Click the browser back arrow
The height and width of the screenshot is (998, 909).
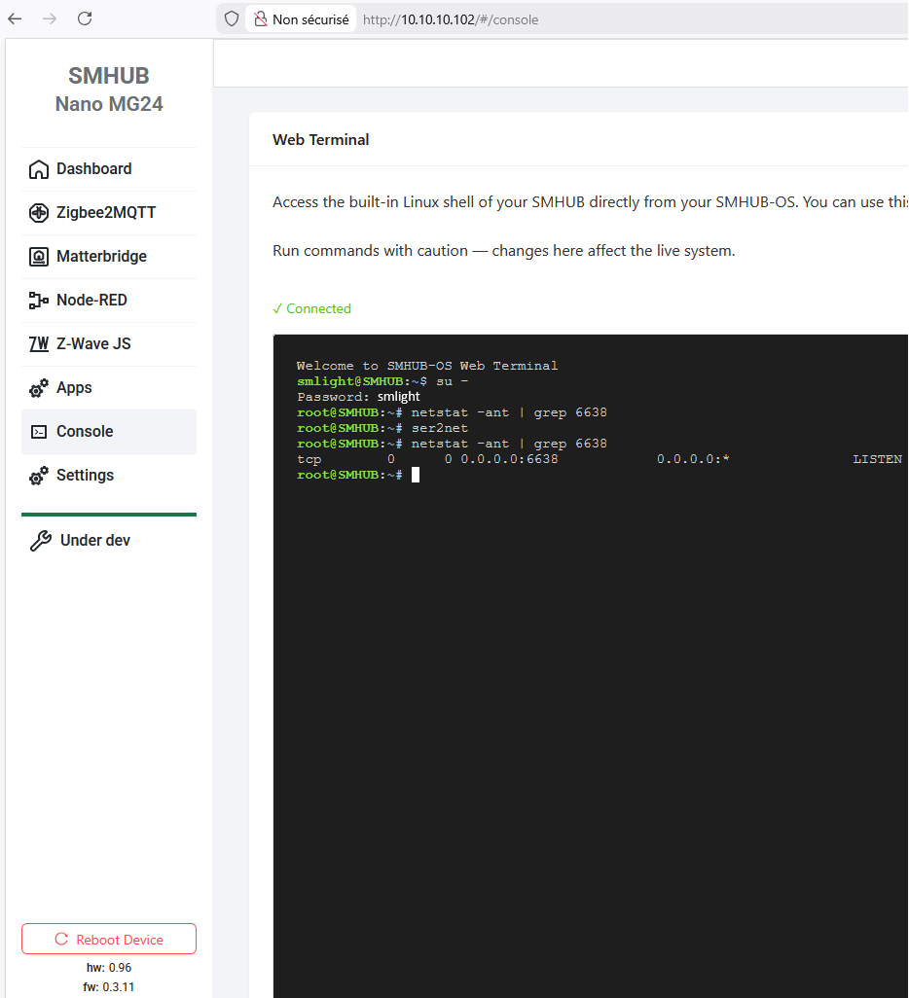[x=15, y=19]
